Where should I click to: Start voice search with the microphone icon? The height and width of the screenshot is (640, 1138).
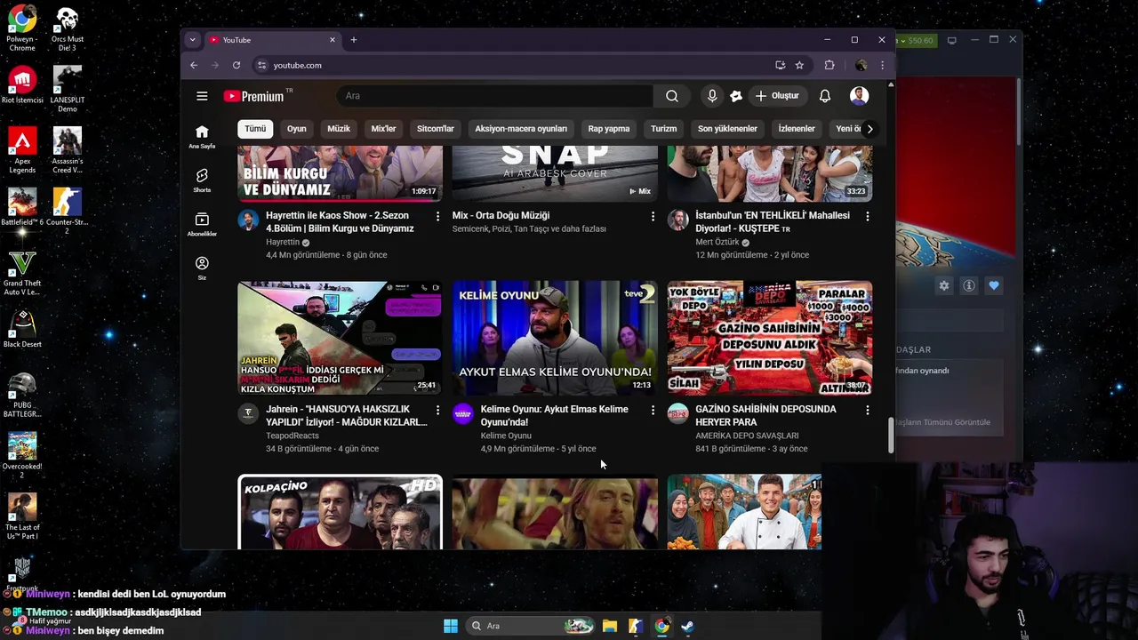tap(711, 96)
